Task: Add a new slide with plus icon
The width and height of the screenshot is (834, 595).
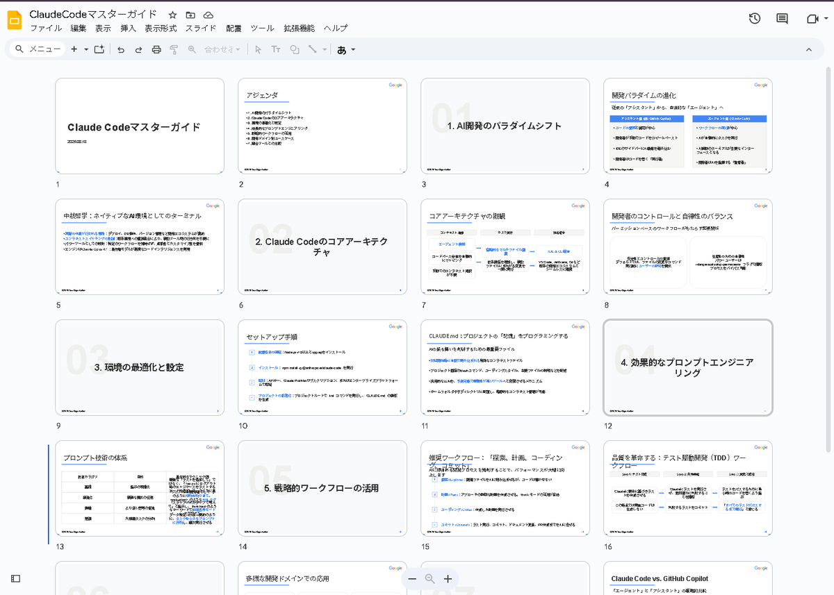Action: point(74,49)
